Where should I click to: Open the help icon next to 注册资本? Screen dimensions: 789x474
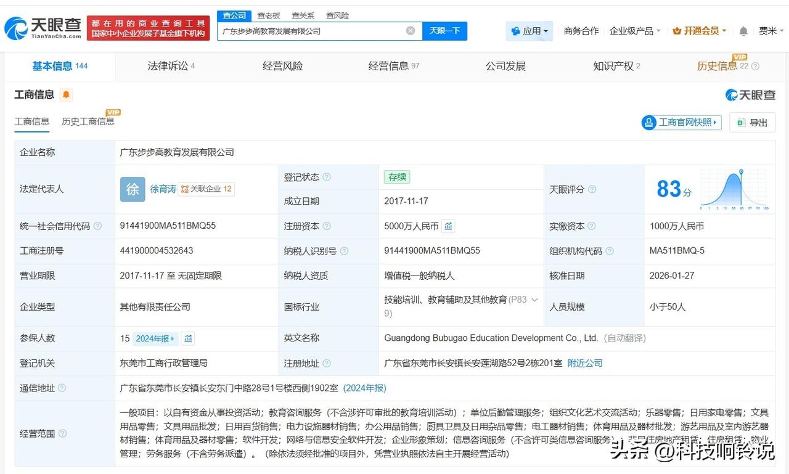point(327,226)
